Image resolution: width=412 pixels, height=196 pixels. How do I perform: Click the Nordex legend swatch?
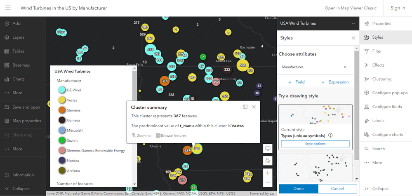[x=62, y=160]
